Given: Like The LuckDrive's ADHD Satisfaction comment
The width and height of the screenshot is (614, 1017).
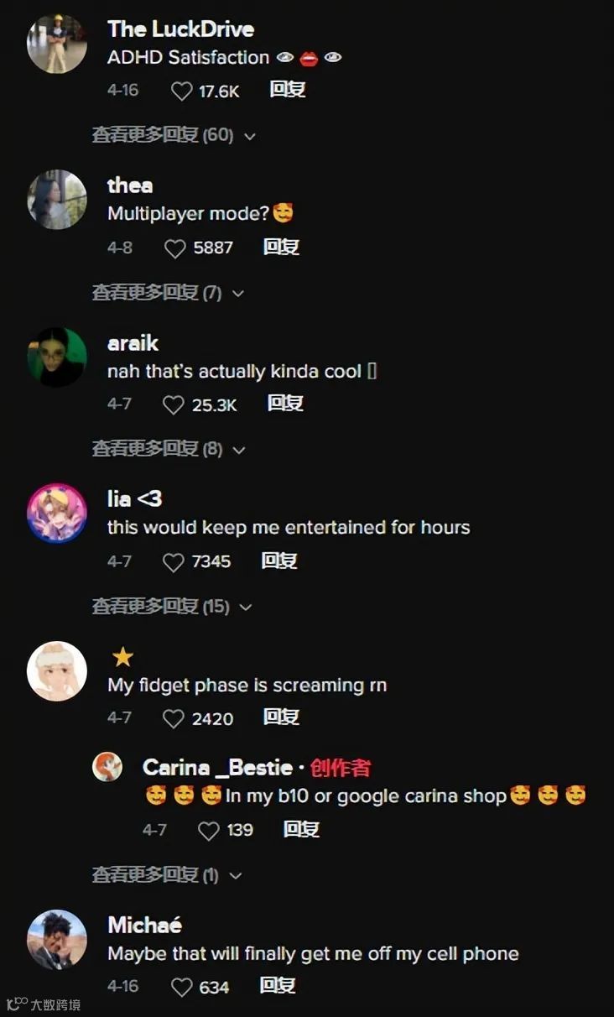Looking at the screenshot, I should (x=182, y=91).
